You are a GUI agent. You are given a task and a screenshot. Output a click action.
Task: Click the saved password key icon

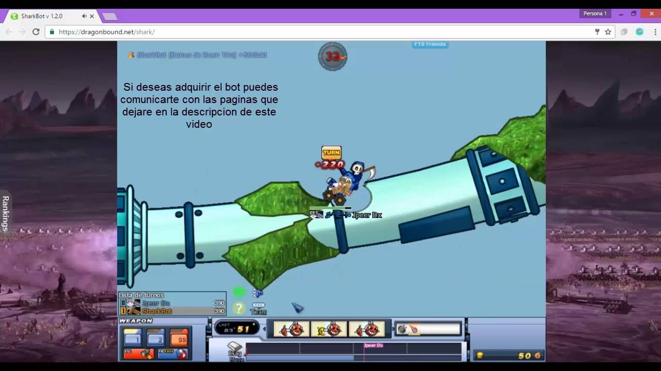(597, 32)
